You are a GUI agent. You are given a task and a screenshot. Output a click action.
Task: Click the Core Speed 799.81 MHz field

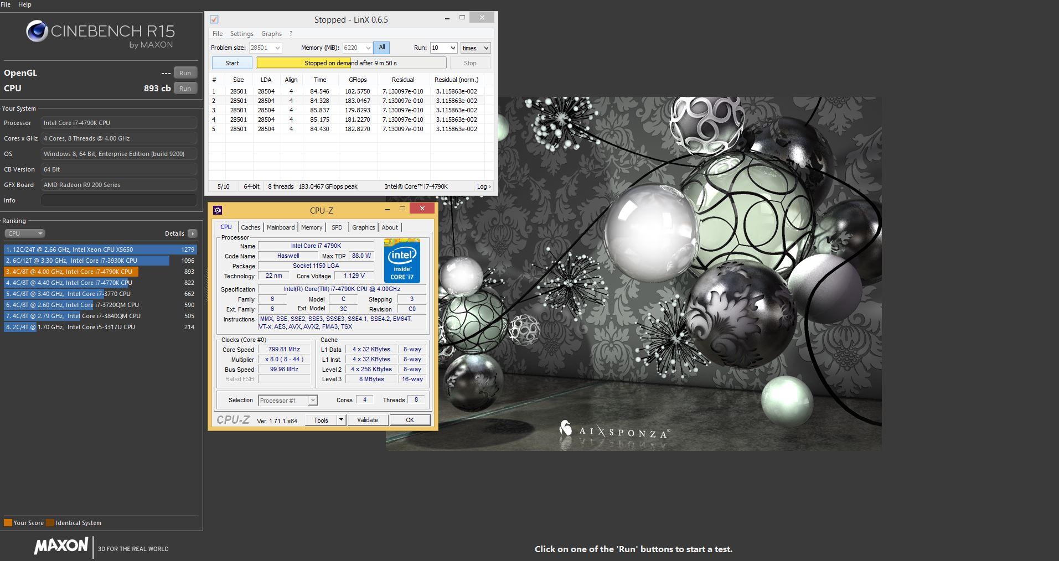pos(284,350)
